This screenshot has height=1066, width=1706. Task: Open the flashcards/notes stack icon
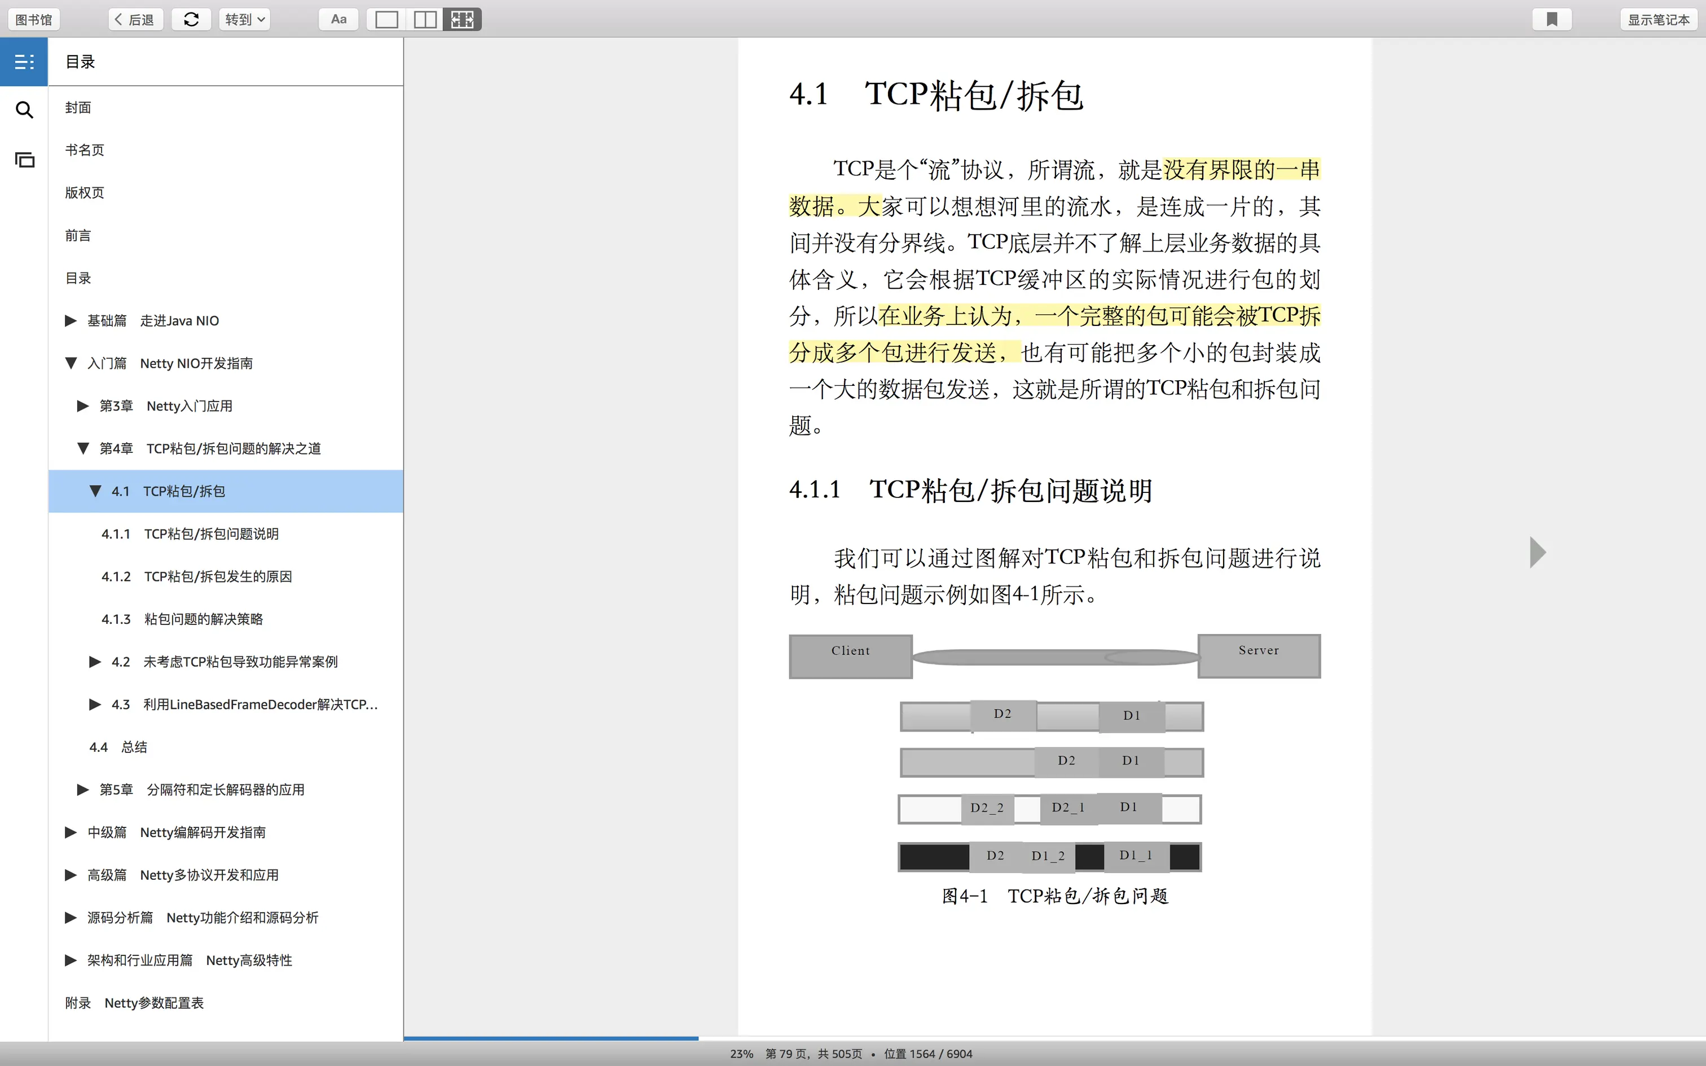(24, 160)
